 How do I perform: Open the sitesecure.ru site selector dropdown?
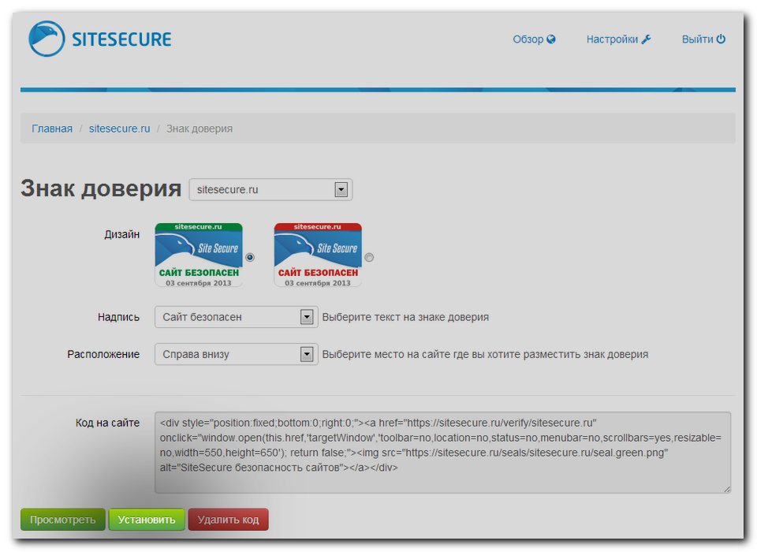270,189
